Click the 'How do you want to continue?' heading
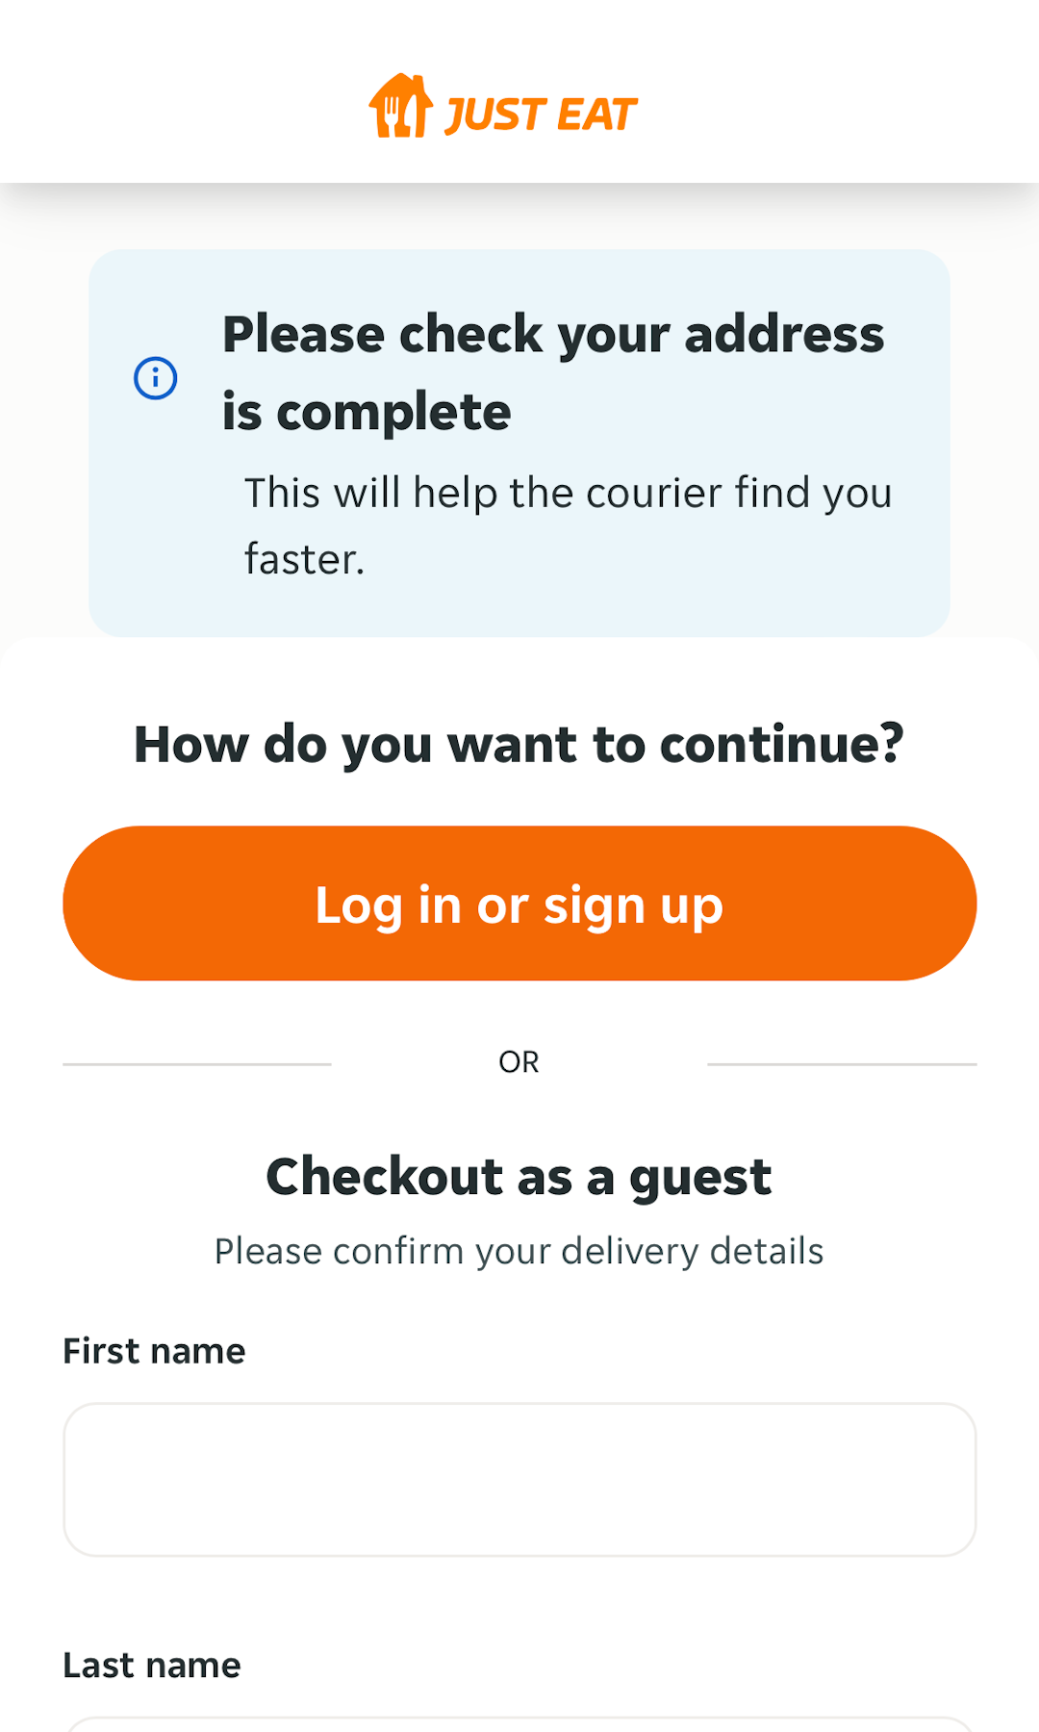 click(519, 743)
